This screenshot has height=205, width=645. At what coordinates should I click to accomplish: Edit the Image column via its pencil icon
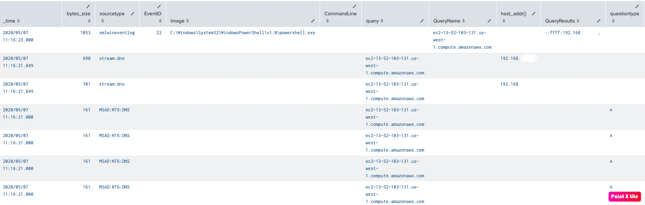click(x=313, y=21)
